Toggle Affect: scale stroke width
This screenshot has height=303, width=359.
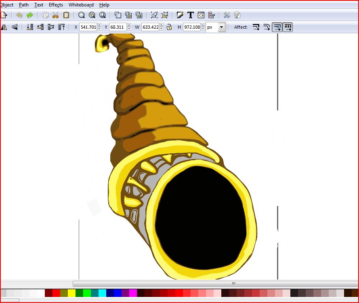click(x=256, y=27)
